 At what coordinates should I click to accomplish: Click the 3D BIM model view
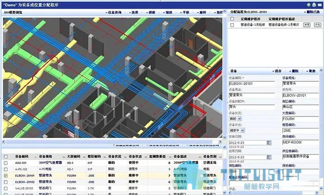click(x=112, y=78)
